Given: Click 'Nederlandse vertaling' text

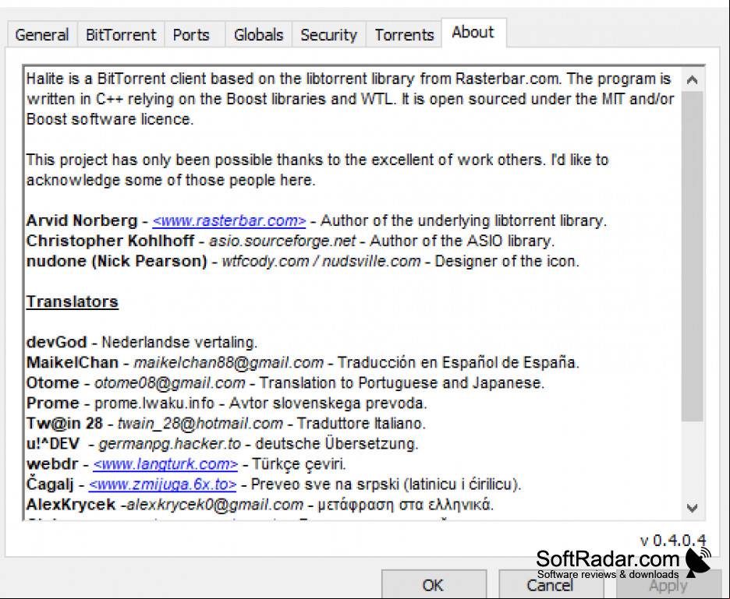Looking at the screenshot, I should click(179, 342).
